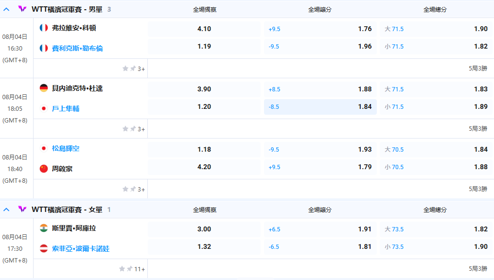Open player 索菲亞•波爾卡諾娃 link
This screenshot has width=494, height=280.
click(x=81, y=248)
